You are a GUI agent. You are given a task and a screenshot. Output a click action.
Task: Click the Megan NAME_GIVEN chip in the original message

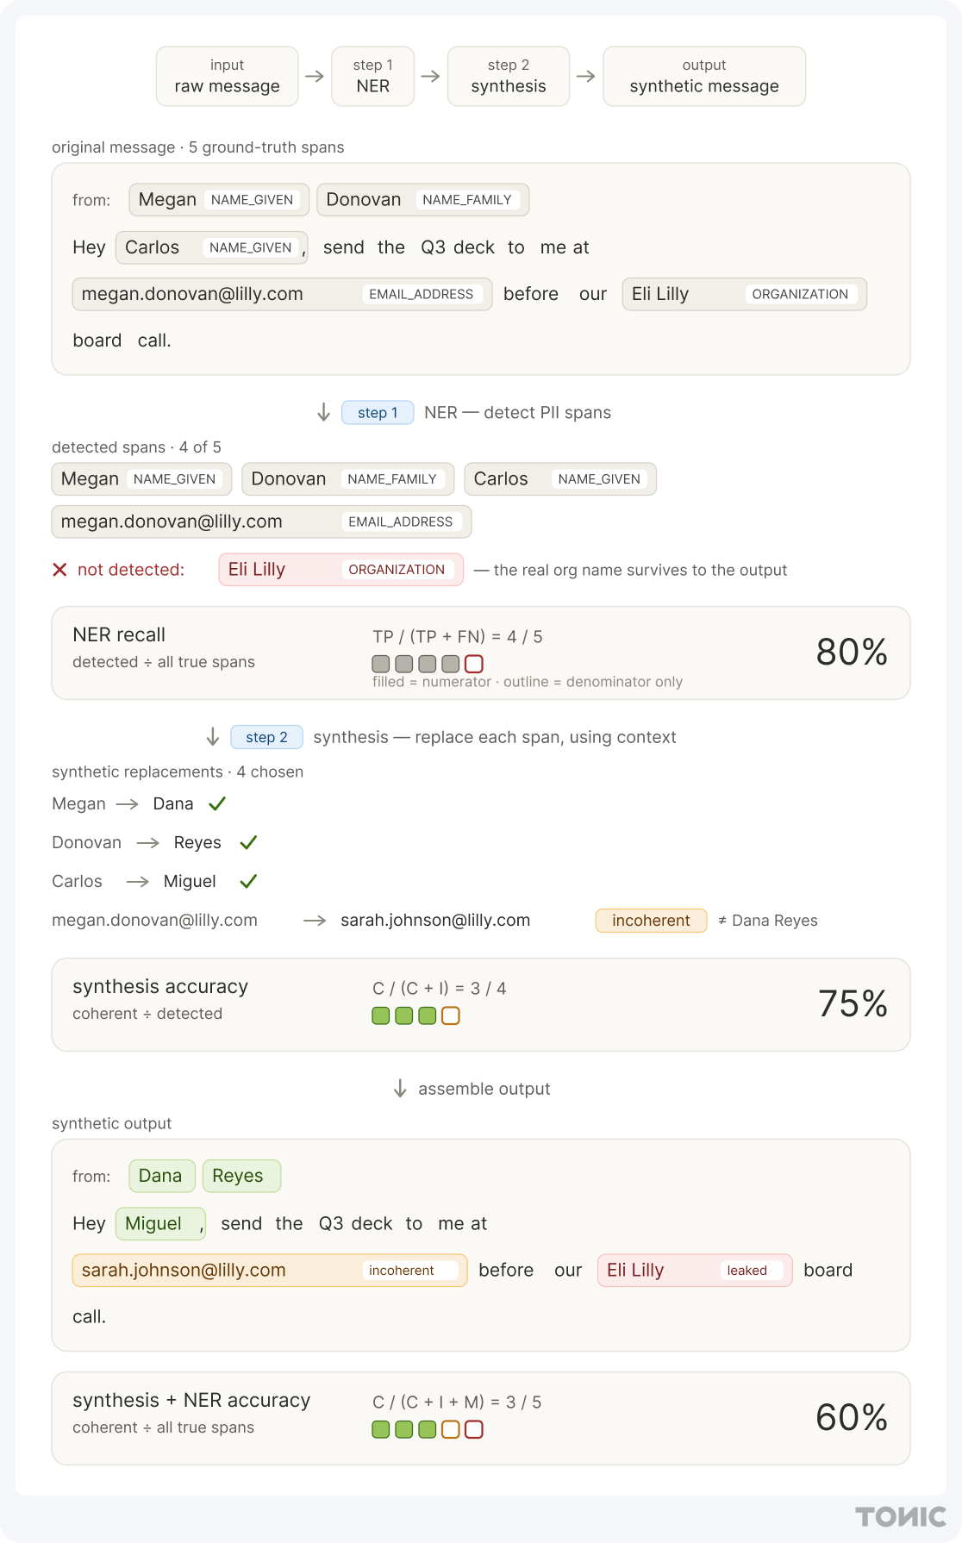coord(219,200)
